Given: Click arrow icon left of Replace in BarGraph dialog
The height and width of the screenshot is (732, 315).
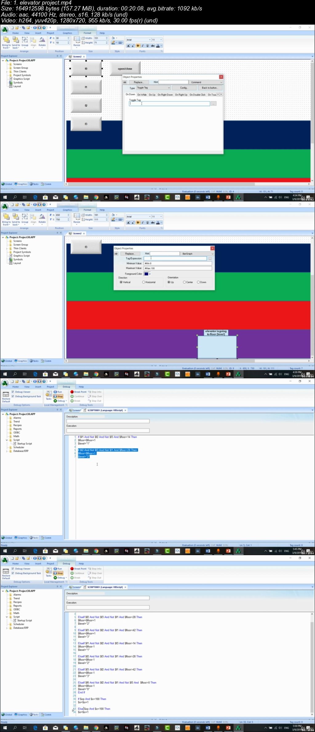Looking at the screenshot, I should pos(116,254).
